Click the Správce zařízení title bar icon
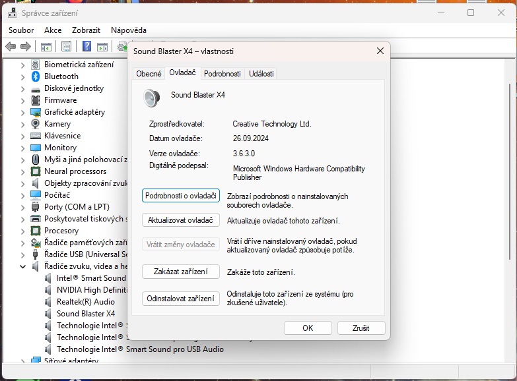 (12, 13)
